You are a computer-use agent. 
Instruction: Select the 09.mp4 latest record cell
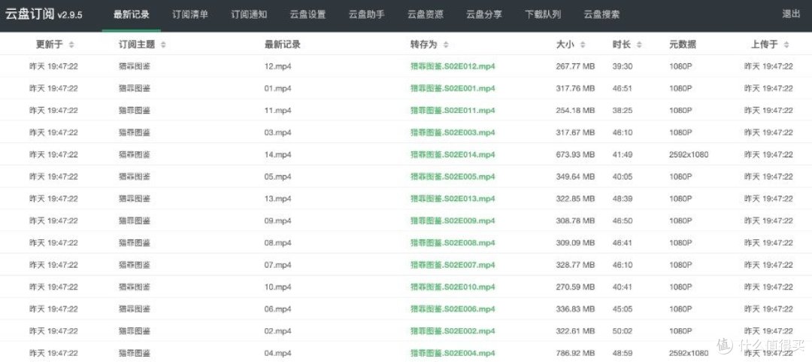coord(277,221)
